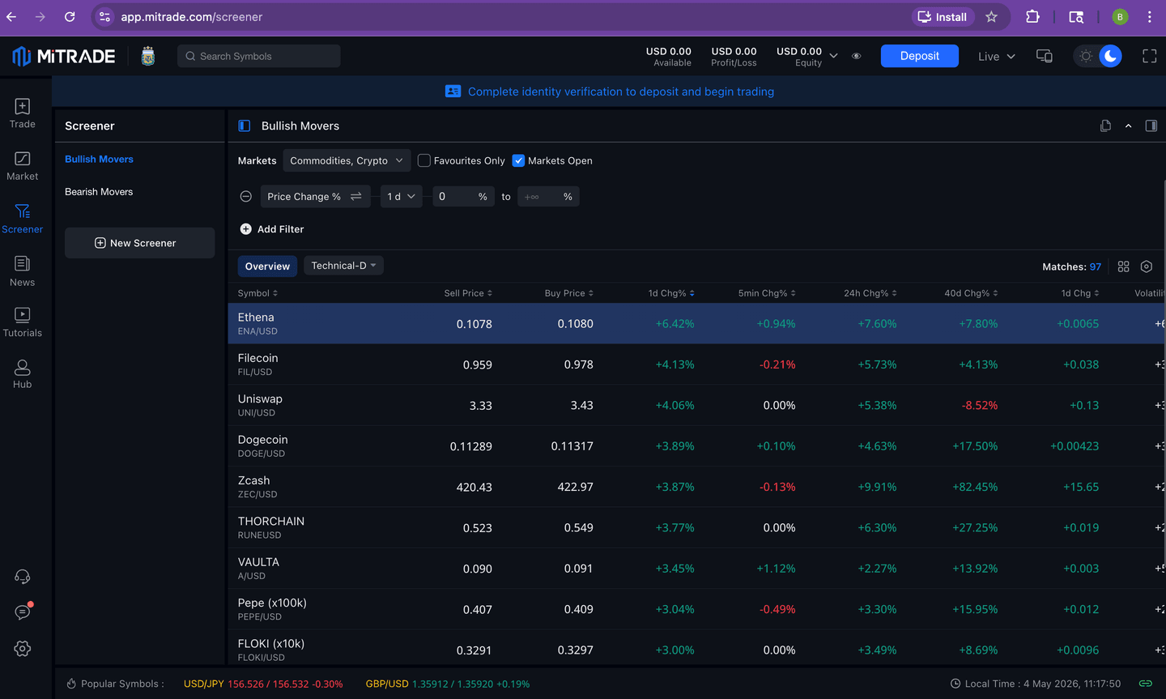Select the Dogecoin DOGE/USD row
This screenshot has width=1166, height=699.
(696, 446)
